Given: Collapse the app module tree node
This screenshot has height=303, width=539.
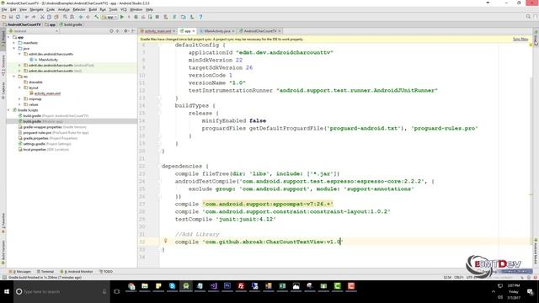Looking at the screenshot, I should (9, 37).
